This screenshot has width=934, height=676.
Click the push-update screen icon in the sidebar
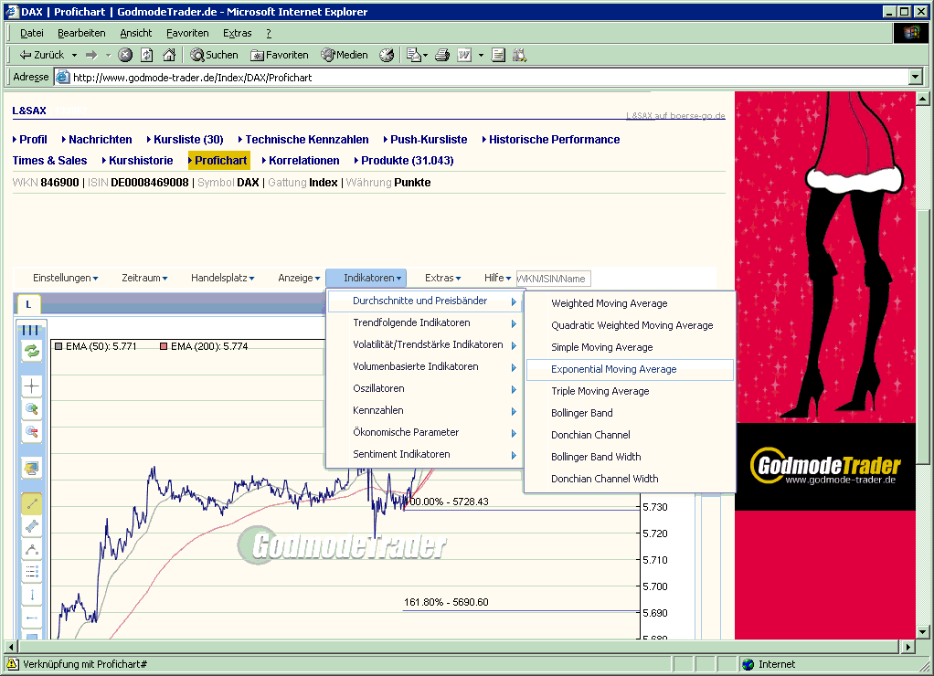click(x=31, y=466)
